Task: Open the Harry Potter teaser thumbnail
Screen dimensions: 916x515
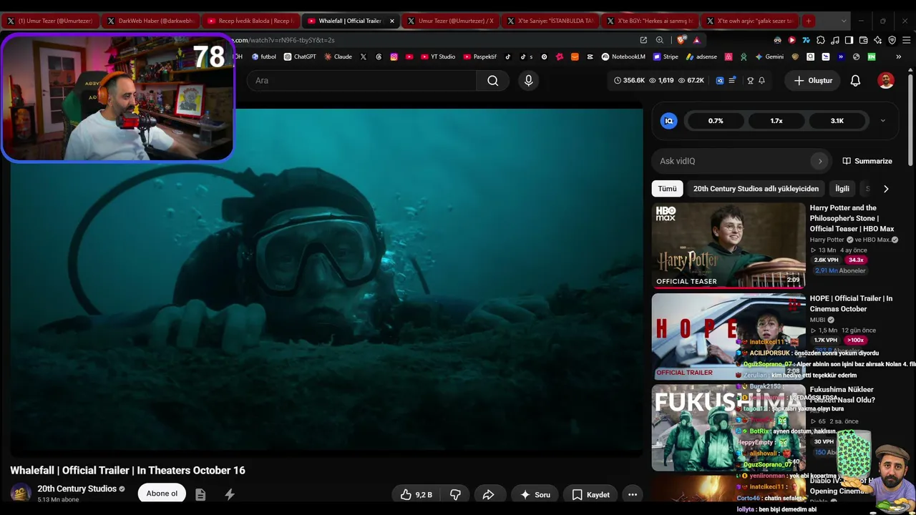Action: 729,245
